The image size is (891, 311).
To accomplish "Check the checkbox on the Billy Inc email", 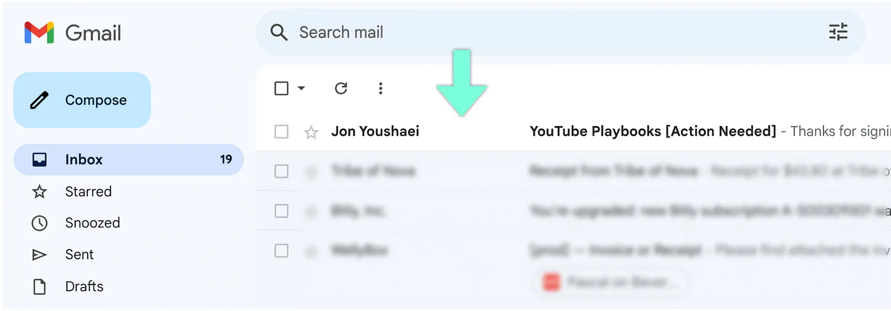I will (281, 211).
